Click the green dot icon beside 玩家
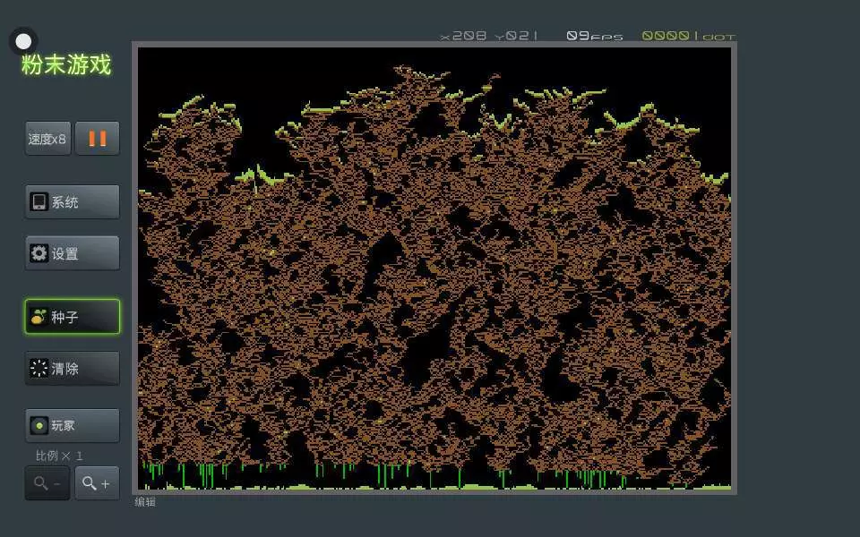860x537 pixels. [39, 425]
